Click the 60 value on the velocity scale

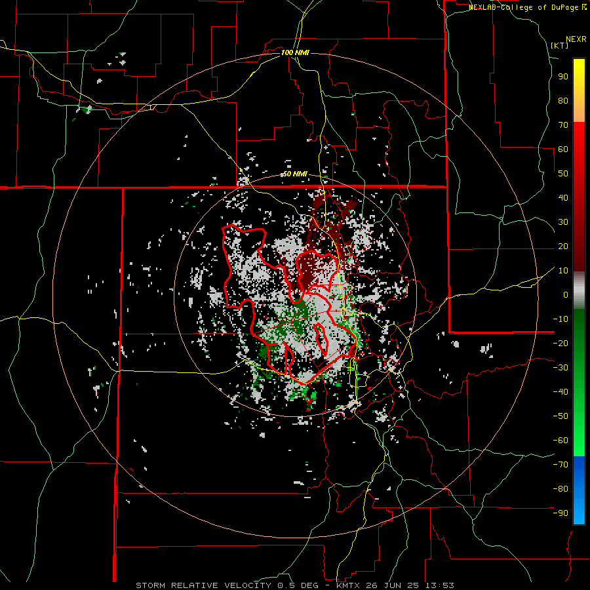coord(563,149)
